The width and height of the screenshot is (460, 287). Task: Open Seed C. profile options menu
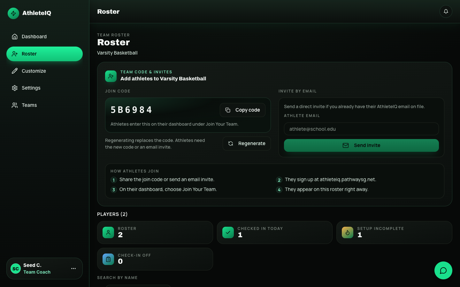tap(73, 269)
